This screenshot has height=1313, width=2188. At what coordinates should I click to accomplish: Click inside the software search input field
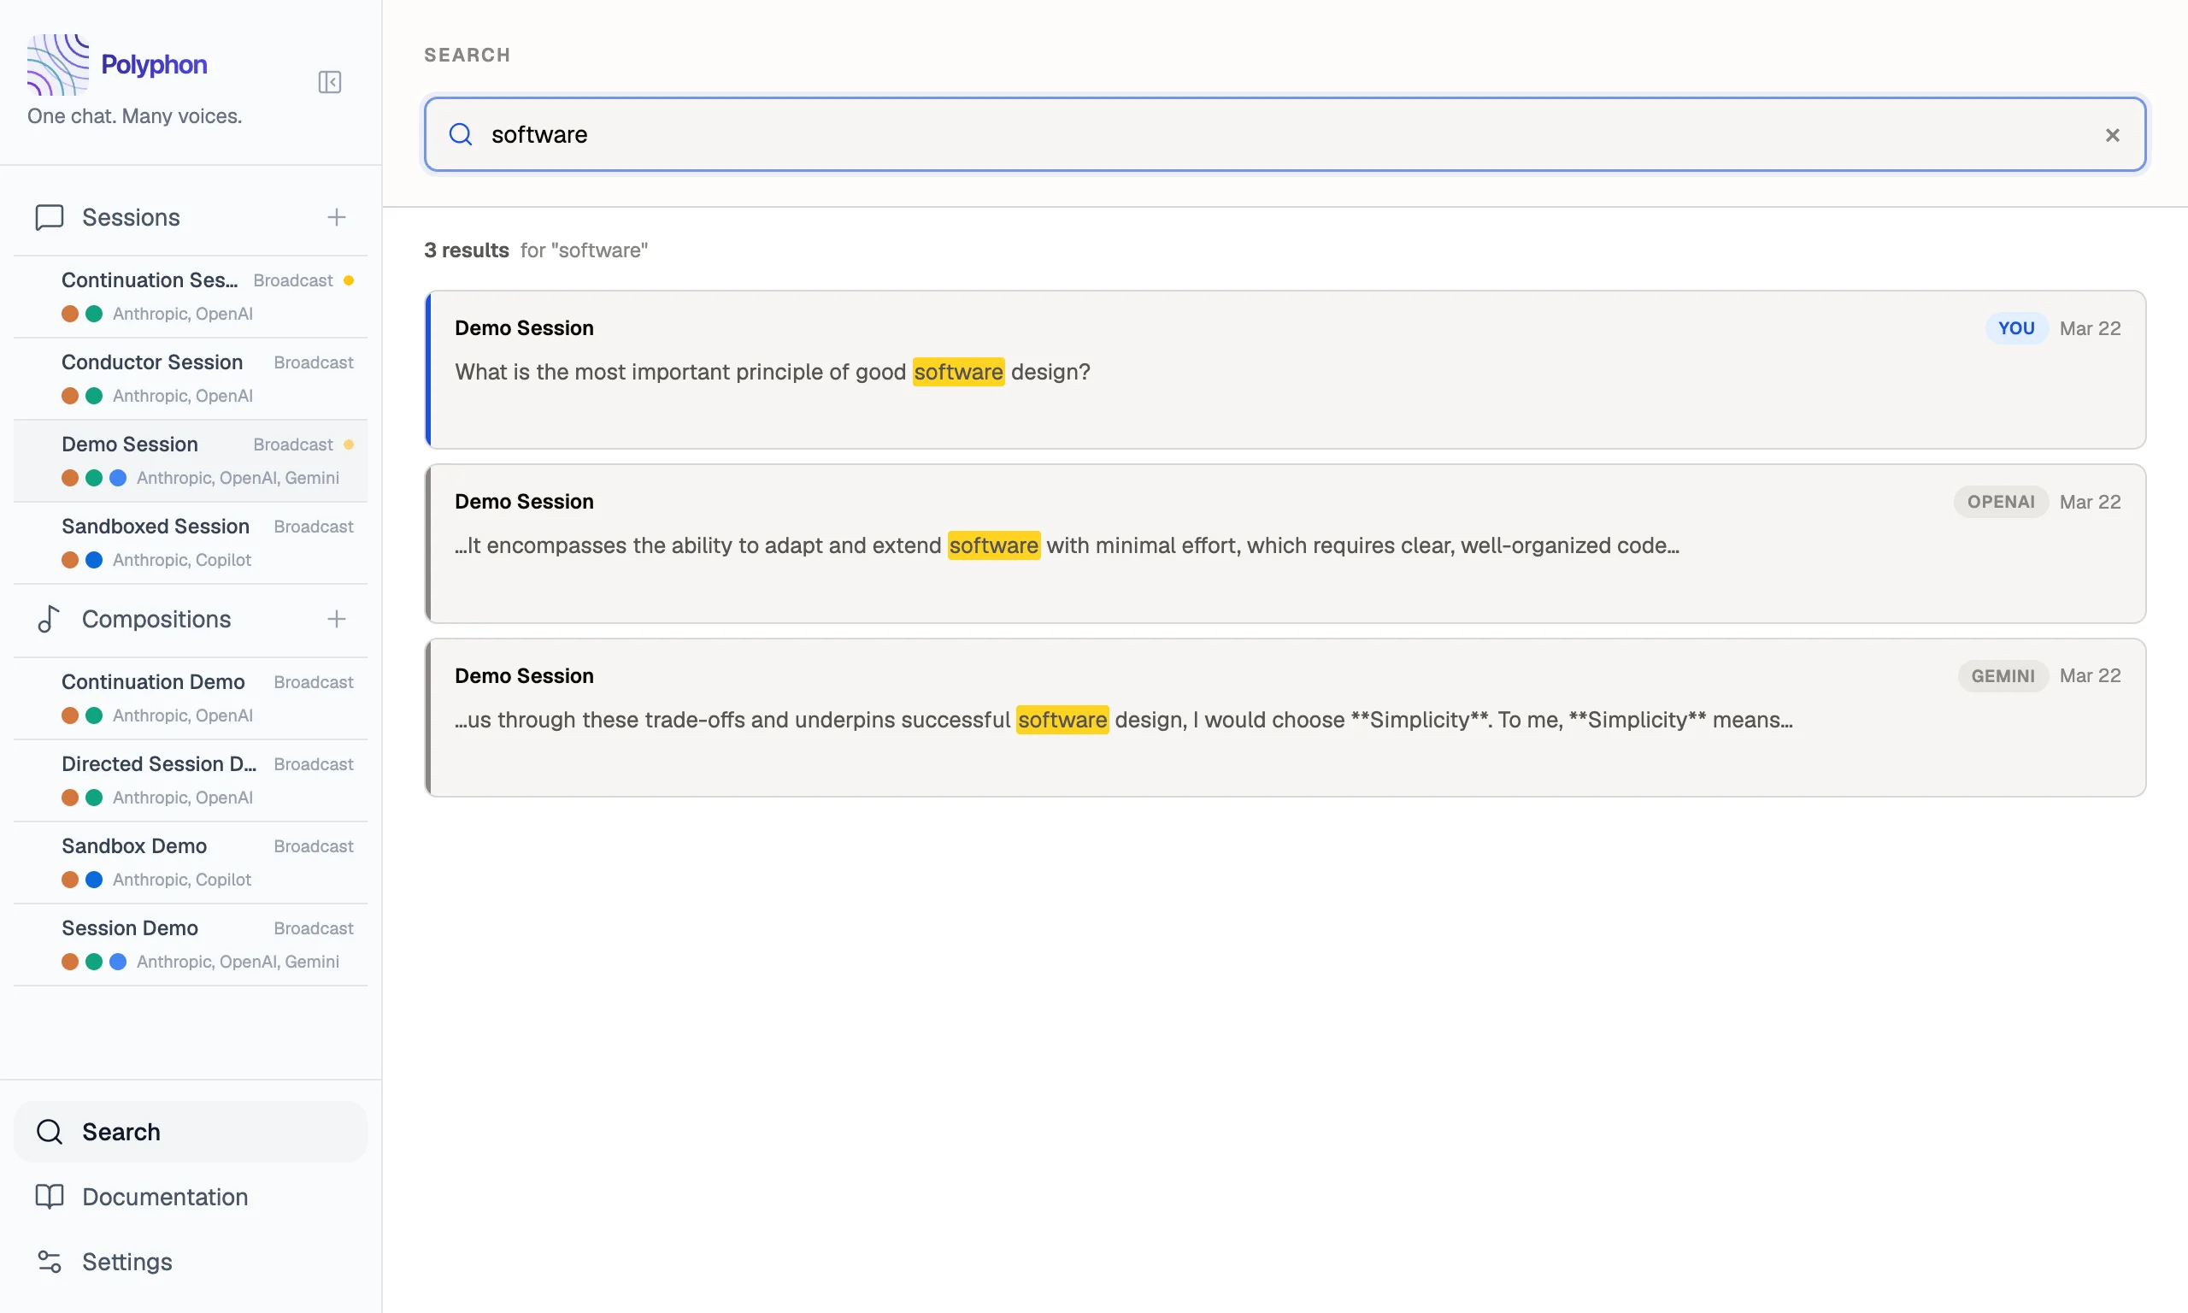tap(1062, 133)
